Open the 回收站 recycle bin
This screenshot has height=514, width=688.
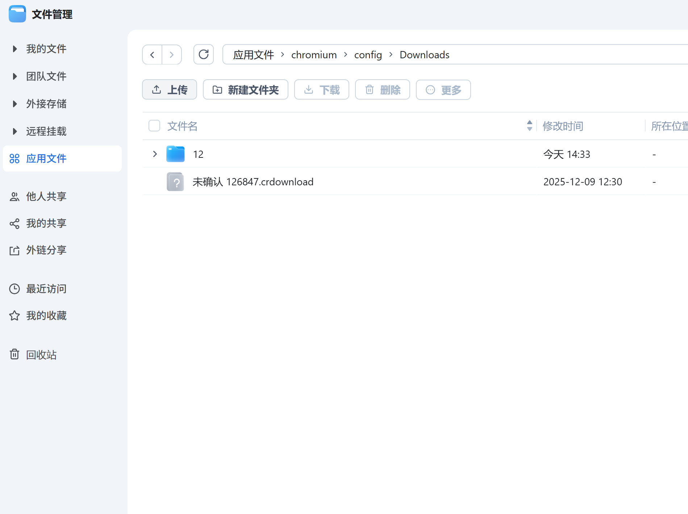41,355
